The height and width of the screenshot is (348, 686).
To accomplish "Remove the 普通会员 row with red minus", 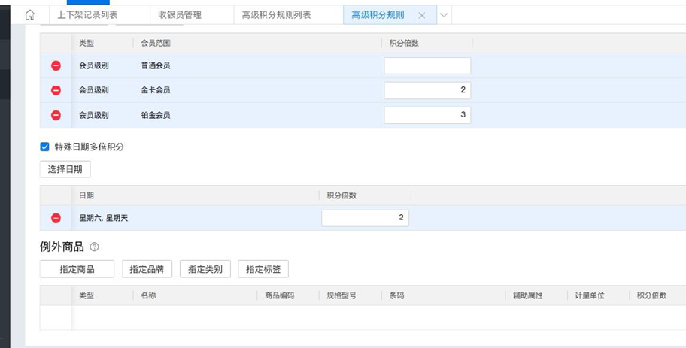I will pos(56,66).
